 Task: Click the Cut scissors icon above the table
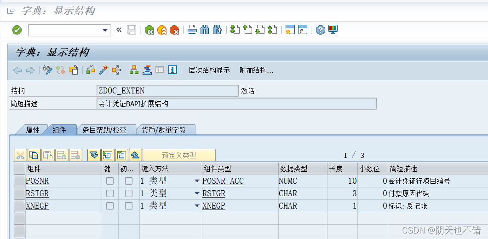tap(21, 155)
